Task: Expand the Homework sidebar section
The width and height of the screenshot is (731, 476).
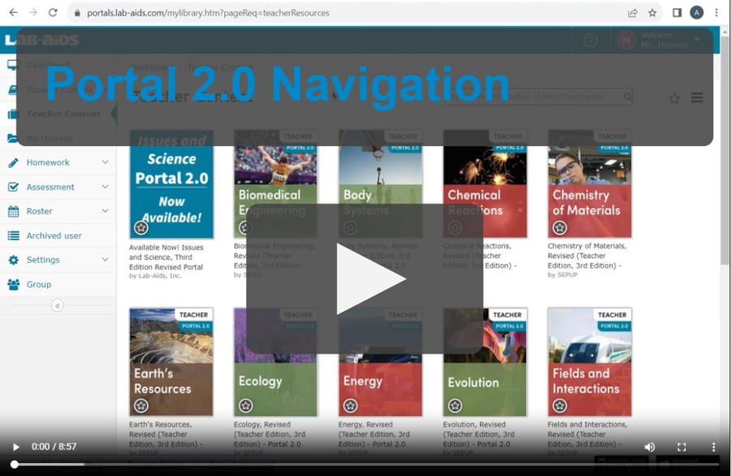Action: (105, 162)
